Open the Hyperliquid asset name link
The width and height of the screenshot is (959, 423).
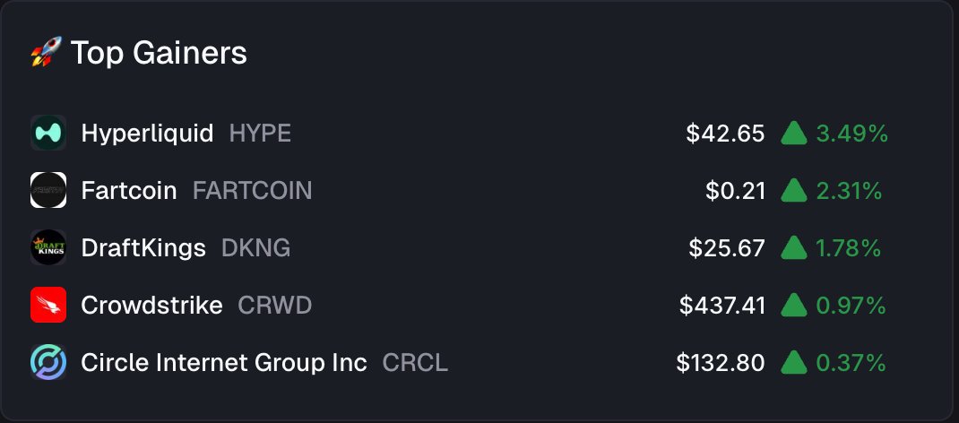(x=147, y=134)
